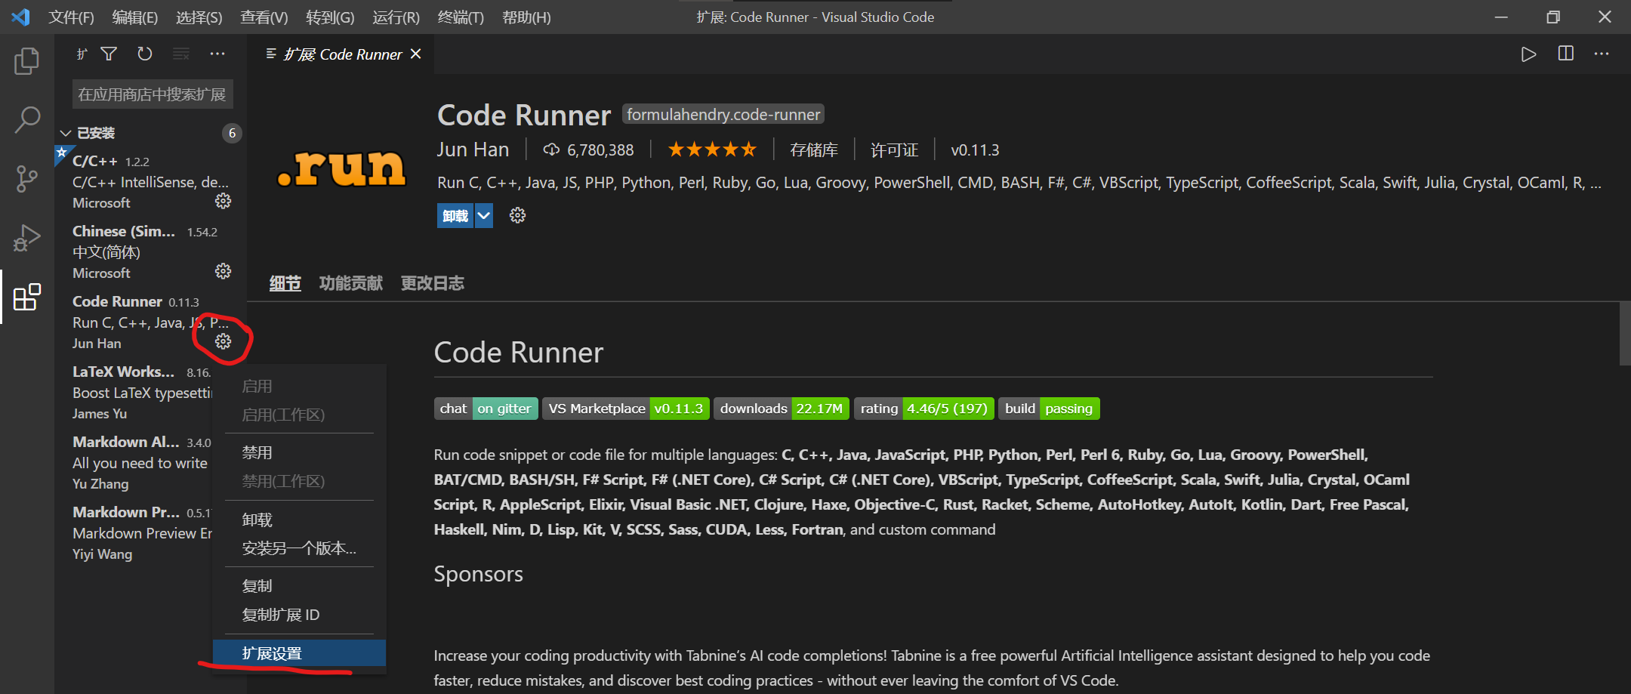Select 禁用 in the context menu

pos(300,452)
